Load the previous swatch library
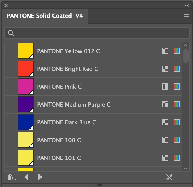 pos(27,177)
